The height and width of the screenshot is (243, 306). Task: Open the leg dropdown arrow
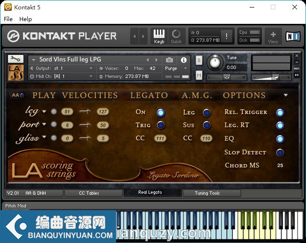44,112
